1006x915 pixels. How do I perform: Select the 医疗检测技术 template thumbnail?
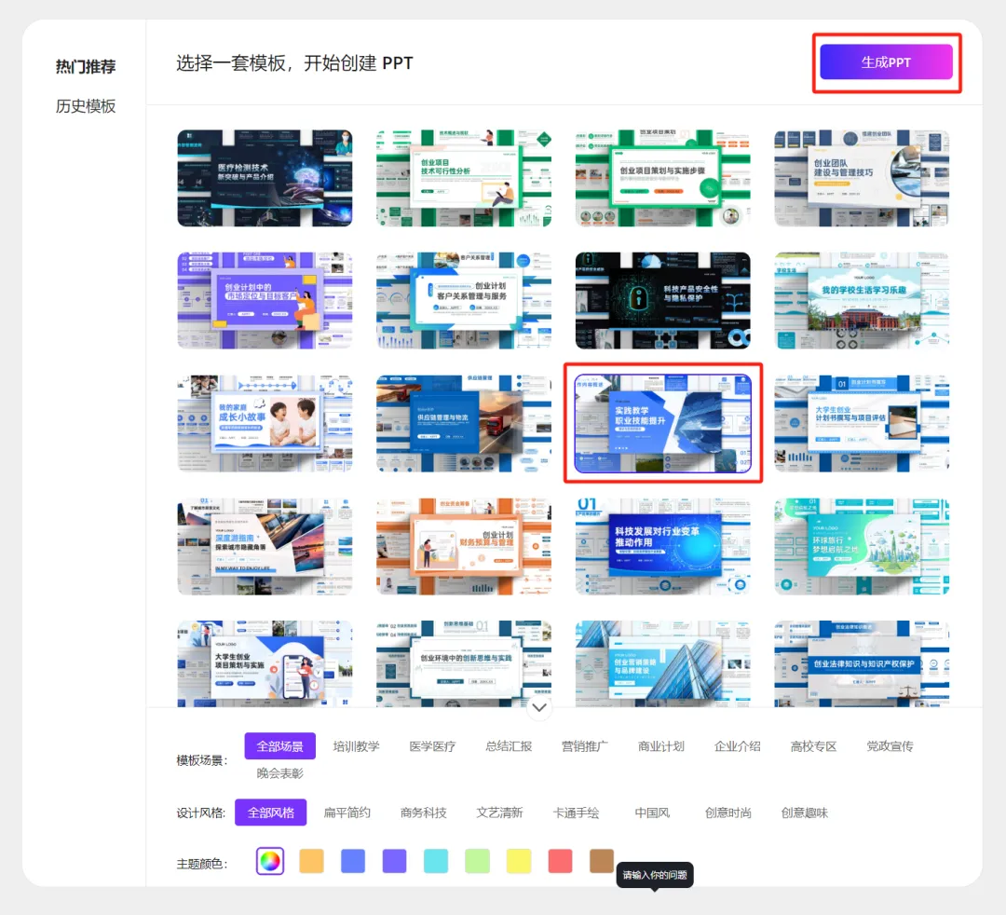coord(265,178)
